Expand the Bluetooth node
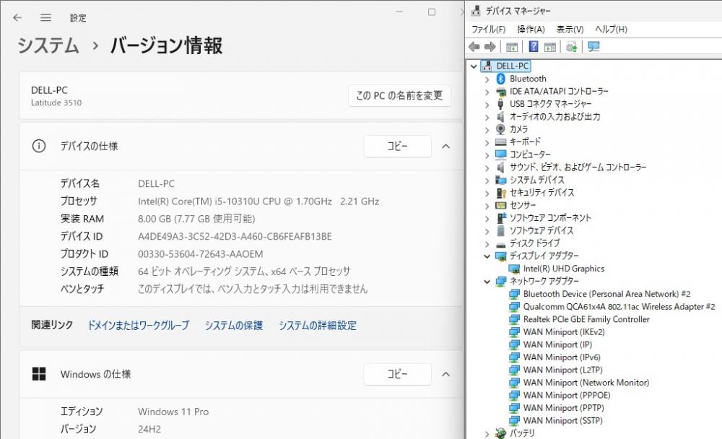The width and height of the screenshot is (722, 439). coord(487,79)
